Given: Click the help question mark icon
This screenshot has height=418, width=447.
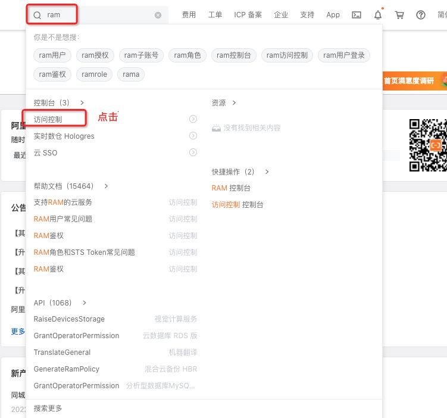Looking at the screenshot, I should (420, 15).
